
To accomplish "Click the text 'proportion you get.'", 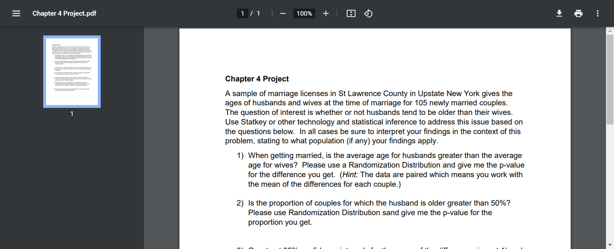I will [280, 222].
